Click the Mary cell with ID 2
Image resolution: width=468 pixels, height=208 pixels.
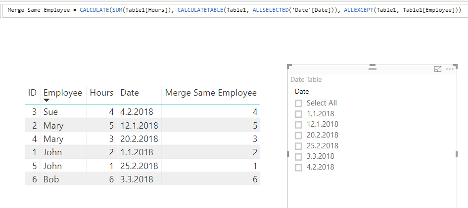(x=53, y=126)
